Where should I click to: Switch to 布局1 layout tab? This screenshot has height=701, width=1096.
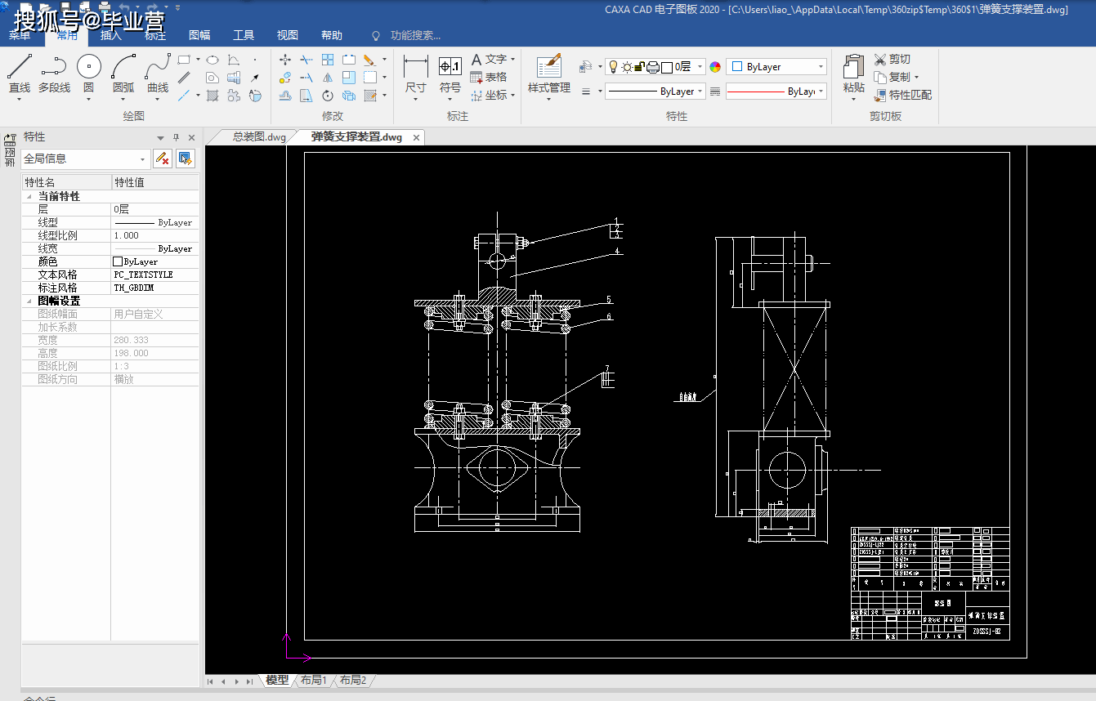[x=313, y=680]
